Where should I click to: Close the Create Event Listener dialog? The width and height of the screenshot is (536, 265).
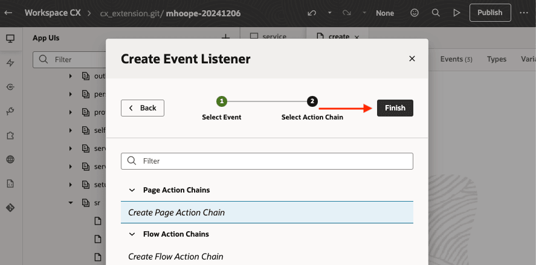[x=412, y=59]
